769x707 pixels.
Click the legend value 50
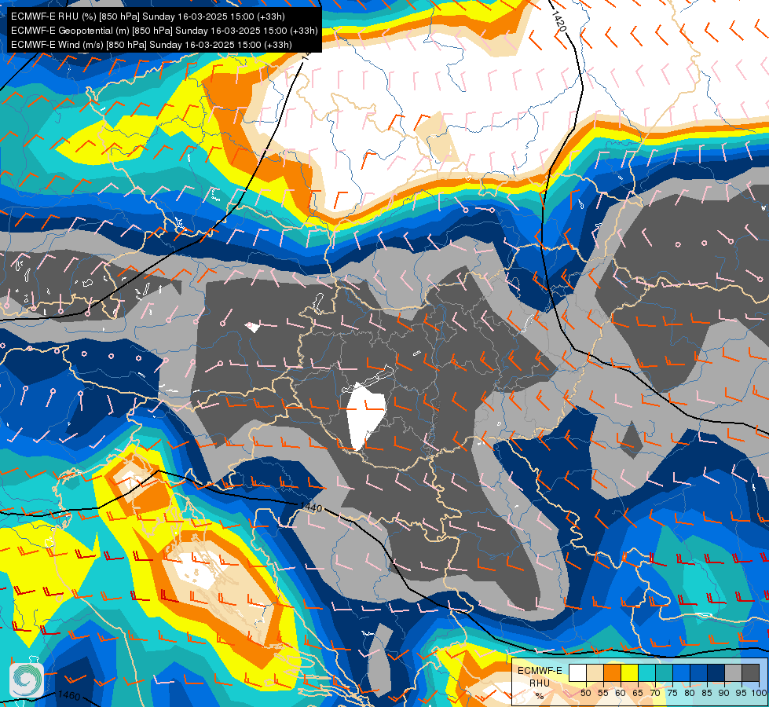(x=585, y=693)
